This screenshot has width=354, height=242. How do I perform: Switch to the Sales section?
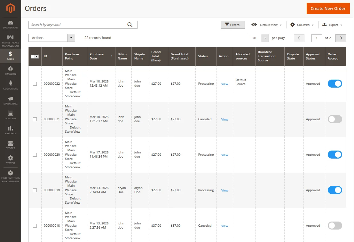(x=11, y=54)
